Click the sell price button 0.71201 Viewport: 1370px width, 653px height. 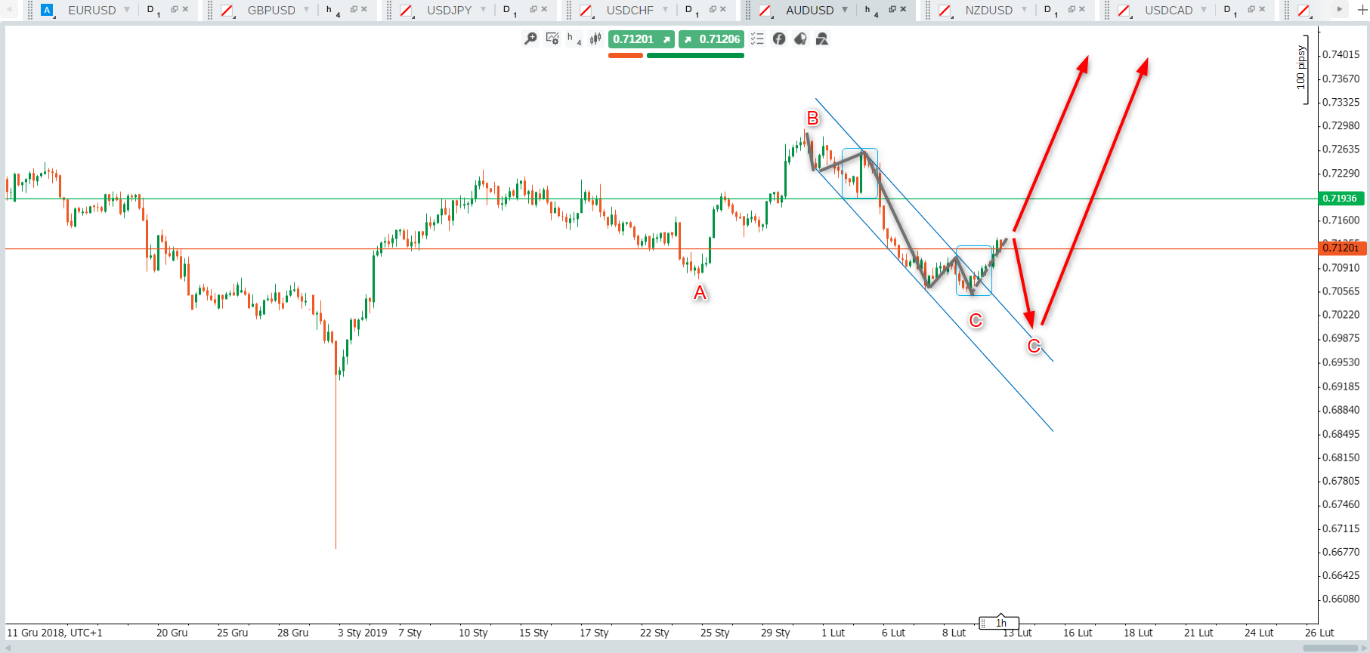coord(641,39)
